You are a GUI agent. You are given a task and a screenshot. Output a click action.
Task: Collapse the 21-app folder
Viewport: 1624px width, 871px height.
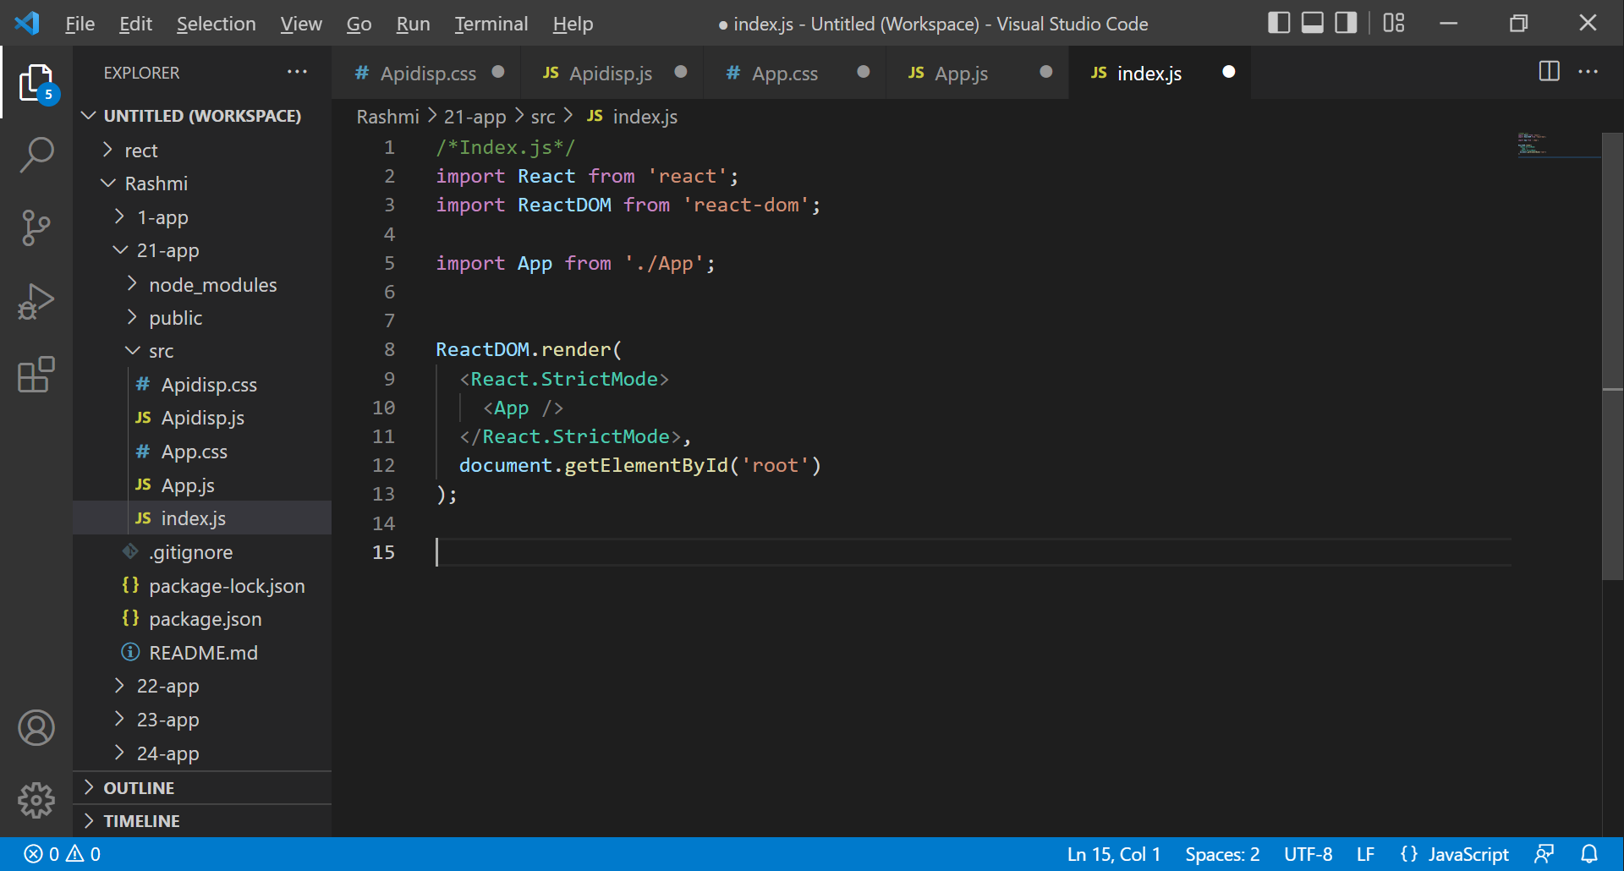pyautogui.click(x=202, y=250)
